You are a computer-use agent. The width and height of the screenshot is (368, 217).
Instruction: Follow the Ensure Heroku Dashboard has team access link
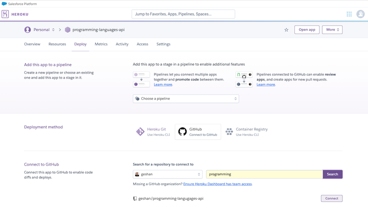(x=218, y=184)
